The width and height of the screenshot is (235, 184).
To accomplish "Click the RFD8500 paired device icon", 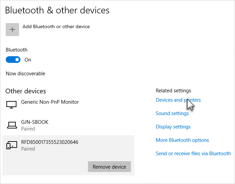I will (x=12, y=145).
